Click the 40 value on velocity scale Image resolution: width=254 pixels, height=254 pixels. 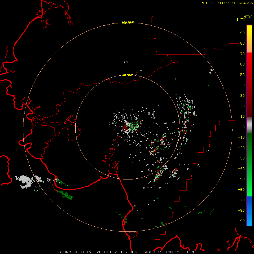(242, 85)
